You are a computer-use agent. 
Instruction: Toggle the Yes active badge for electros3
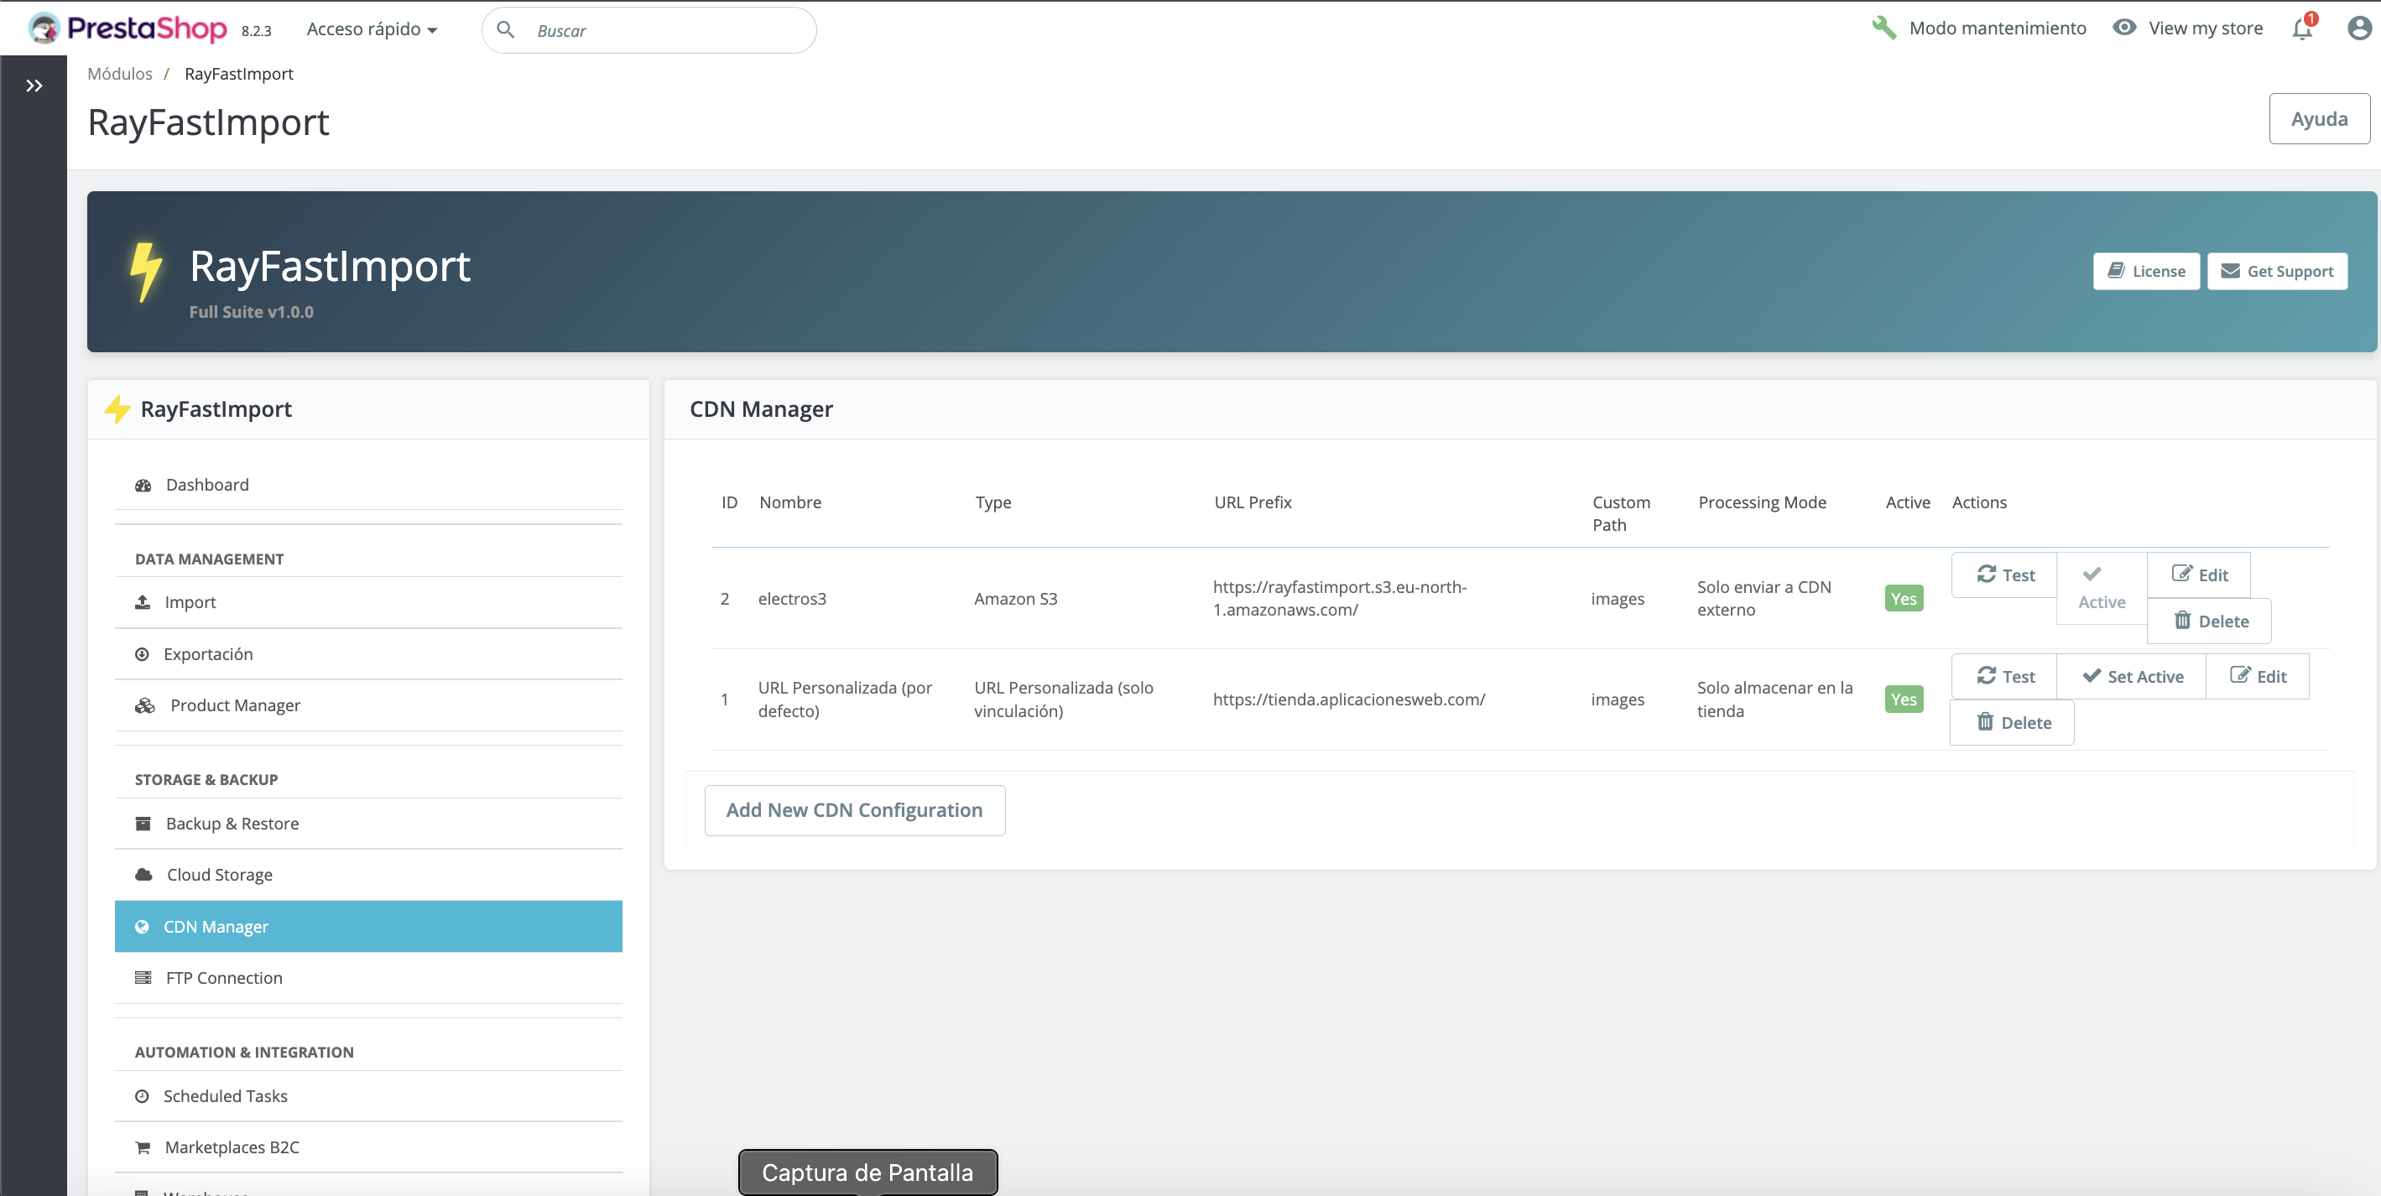[x=1903, y=598]
